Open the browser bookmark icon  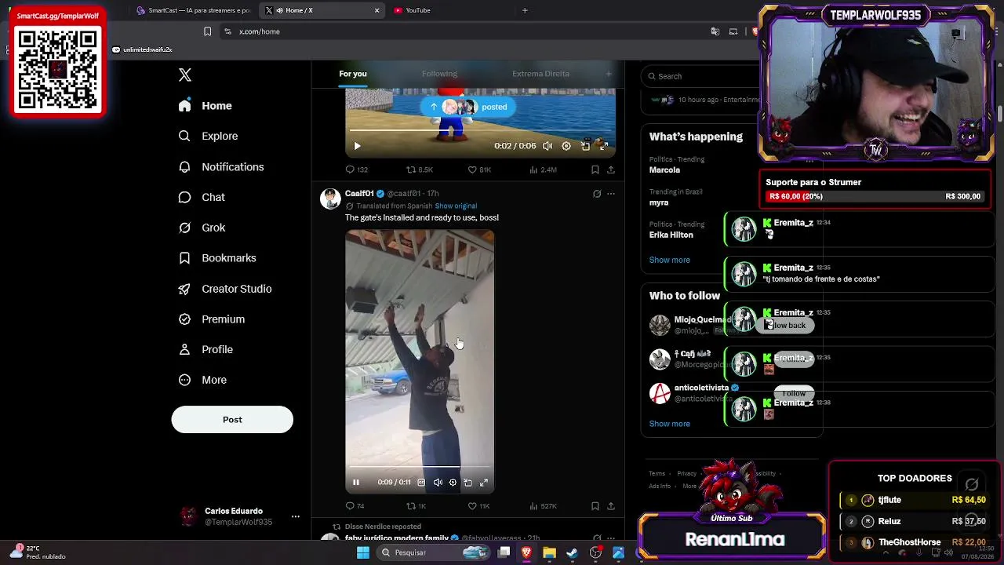click(x=207, y=31)
